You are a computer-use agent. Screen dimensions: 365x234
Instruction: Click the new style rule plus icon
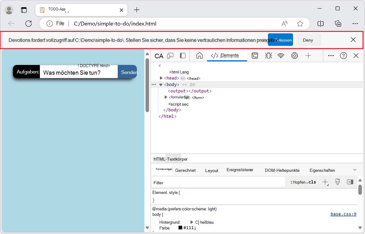(x=325, y=182)
